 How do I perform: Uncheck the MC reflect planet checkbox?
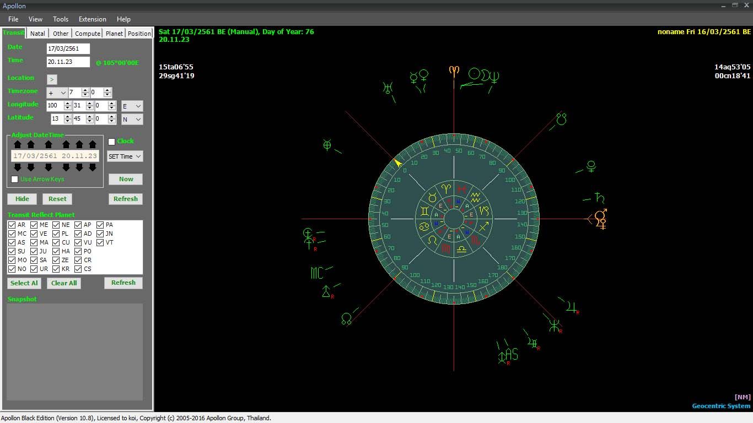pos(12,234)
